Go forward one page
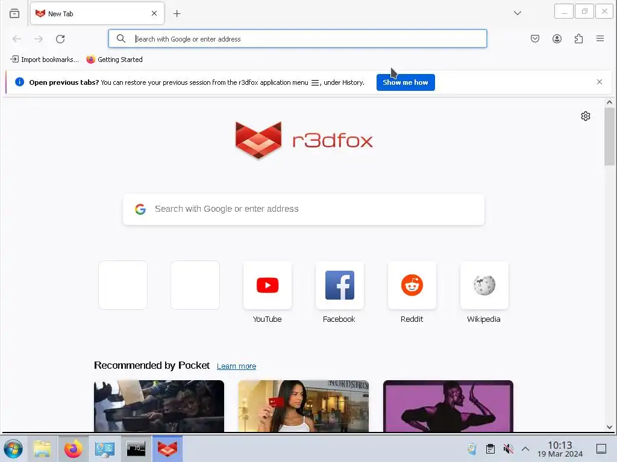 [x=39, y=39]
